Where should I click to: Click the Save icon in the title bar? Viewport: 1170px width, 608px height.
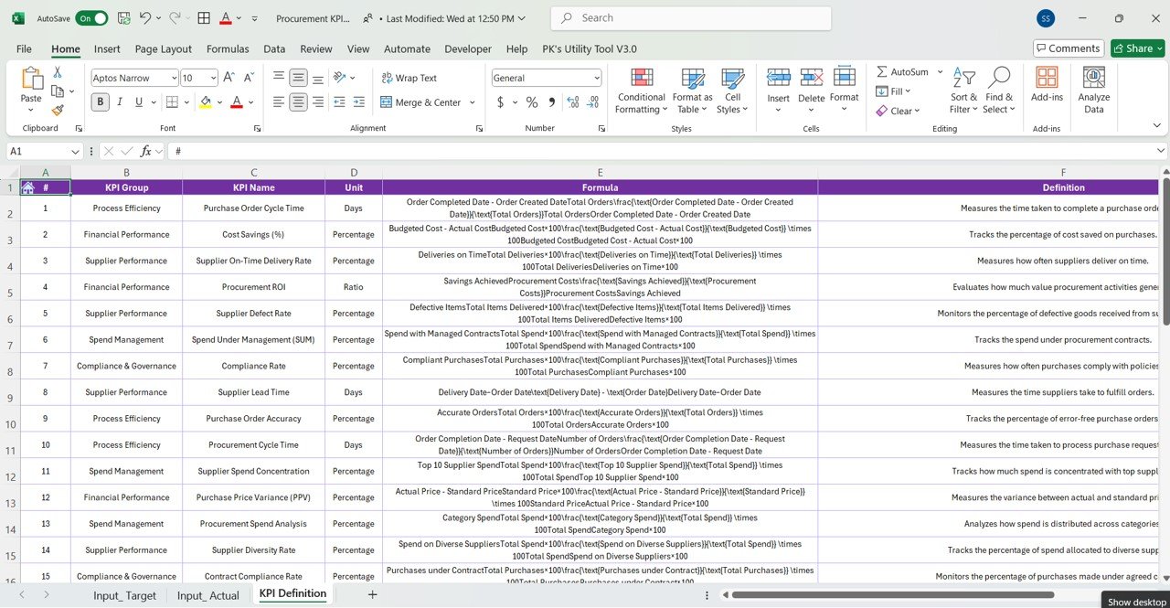click(x=123, y=18)
